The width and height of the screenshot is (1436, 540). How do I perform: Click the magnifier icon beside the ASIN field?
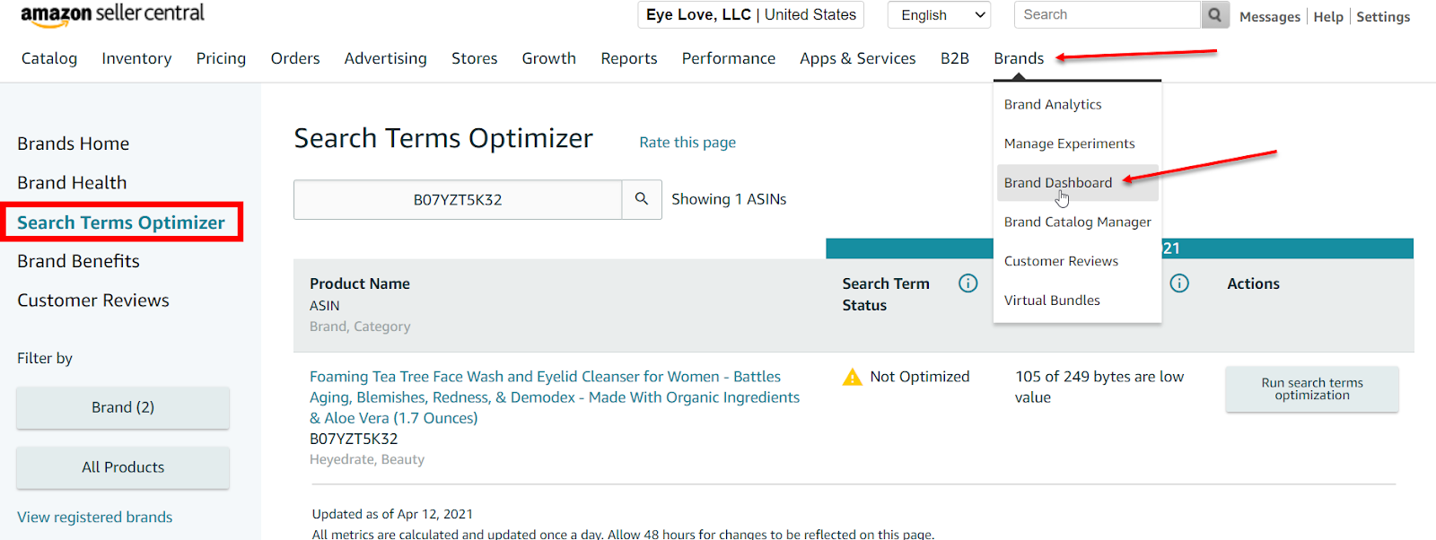click(642, 199)
